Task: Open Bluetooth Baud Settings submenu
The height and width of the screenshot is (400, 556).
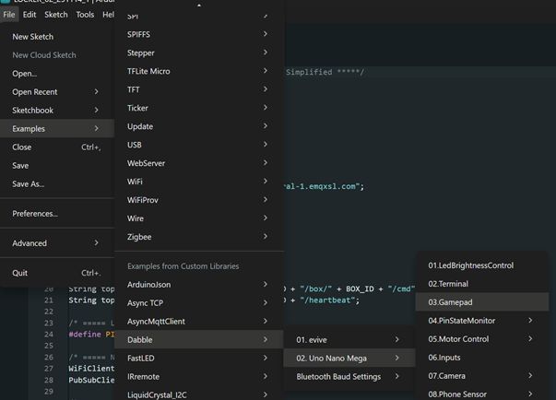Action: tap(349, 377)
